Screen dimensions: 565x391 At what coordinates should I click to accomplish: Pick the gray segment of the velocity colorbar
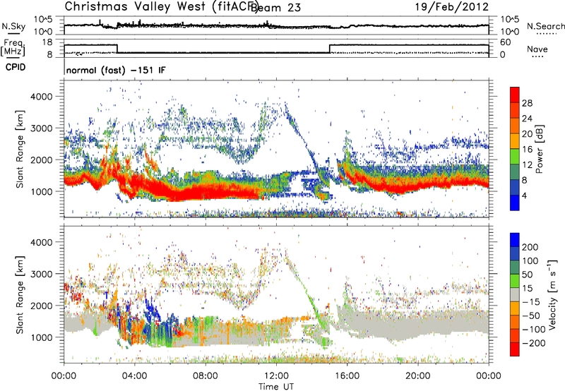pyautogui.click(x=515, y=294)
